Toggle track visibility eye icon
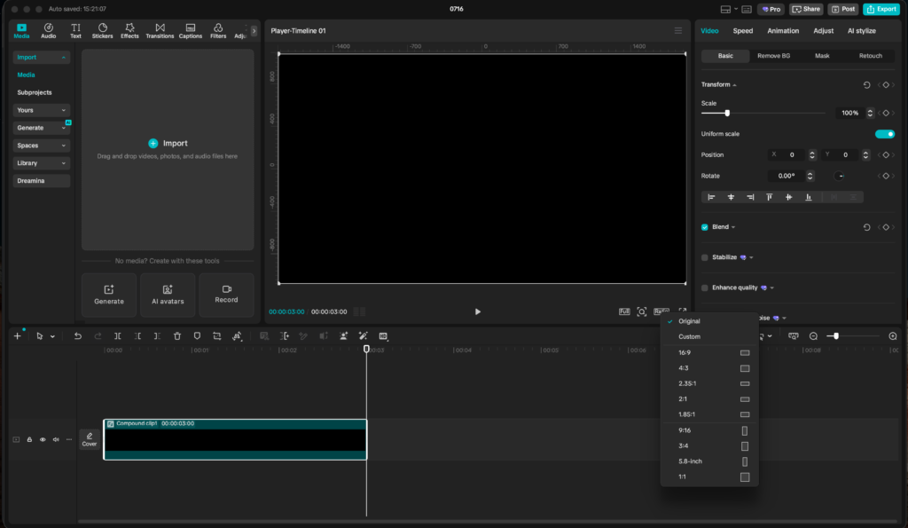This screenshot has height=528, width=908. pos(43,440)
